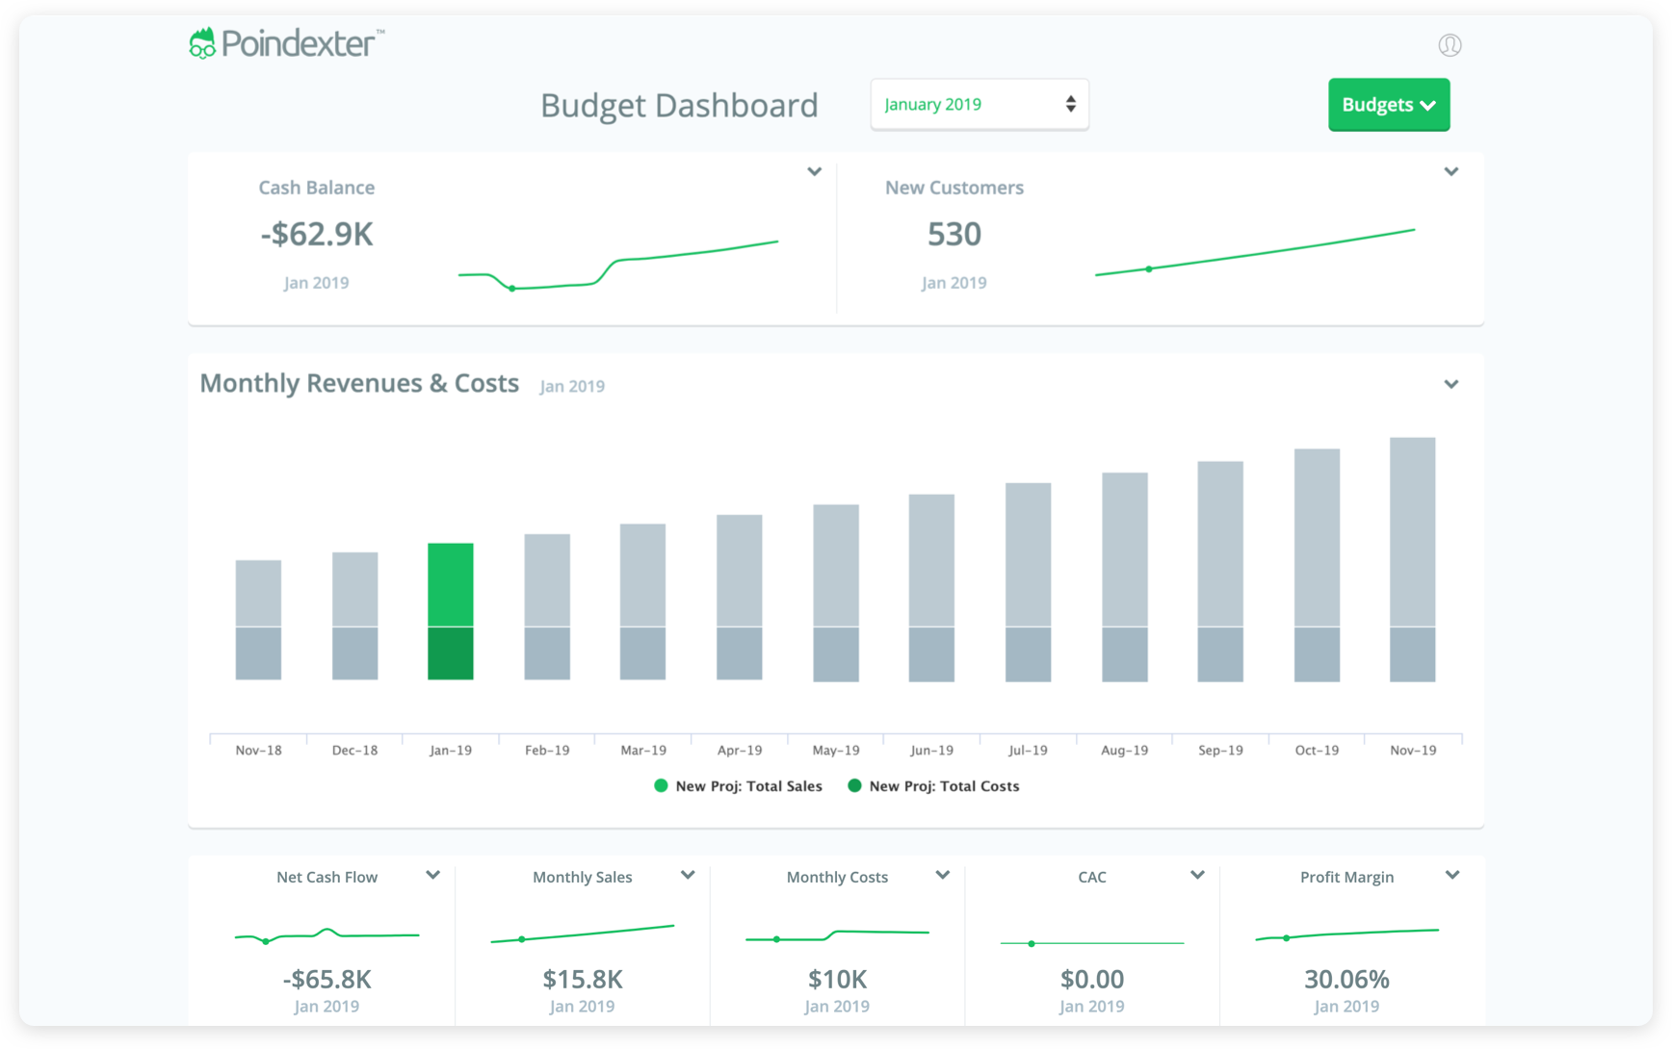The image size is (1672, 1049).
Task: Click the Nov-19 bar in the chart
Action: coord(1413,558)
